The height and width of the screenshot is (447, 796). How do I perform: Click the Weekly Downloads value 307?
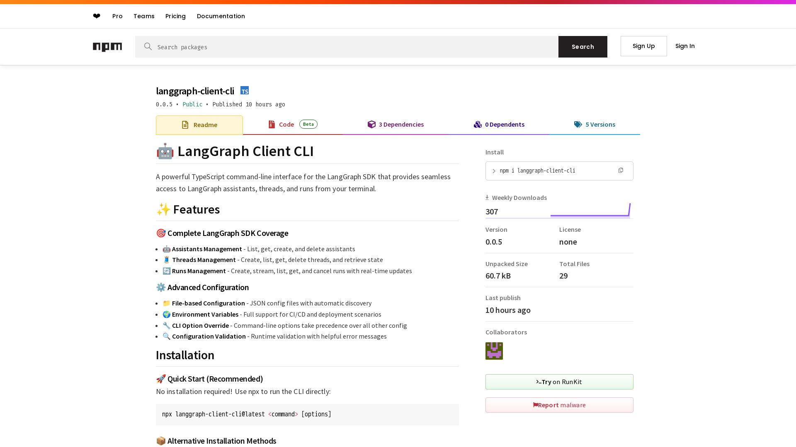(x=492, y=211)
